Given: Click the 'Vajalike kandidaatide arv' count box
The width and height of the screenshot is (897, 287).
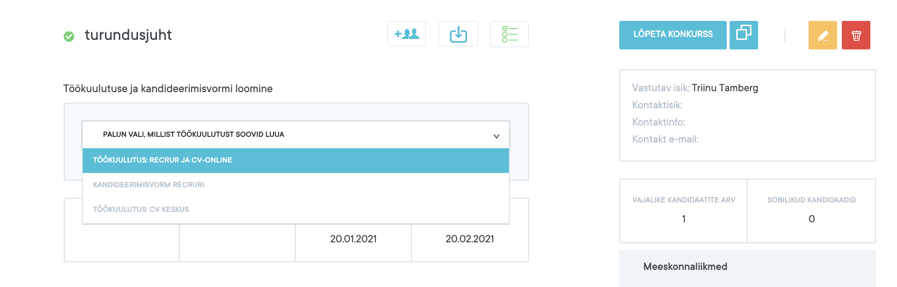Looking at the screenshot, I should (x=683, y=210).
